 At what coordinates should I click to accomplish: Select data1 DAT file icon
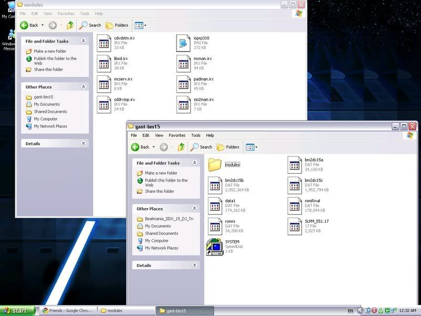(x=215, y=206)
